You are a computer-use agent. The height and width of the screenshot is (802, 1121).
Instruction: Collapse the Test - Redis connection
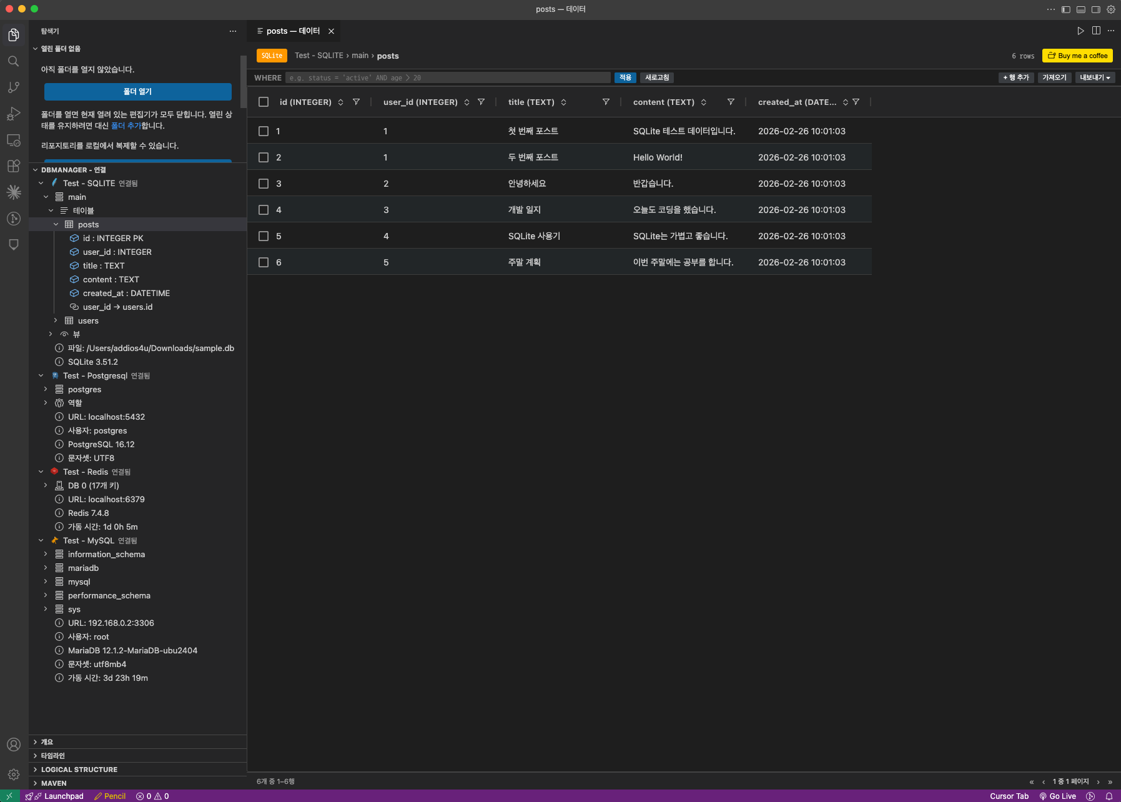point(41,472)
